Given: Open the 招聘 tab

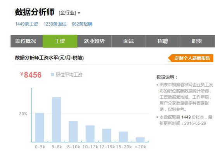Looking at the screenshot, I should (163, 41).
